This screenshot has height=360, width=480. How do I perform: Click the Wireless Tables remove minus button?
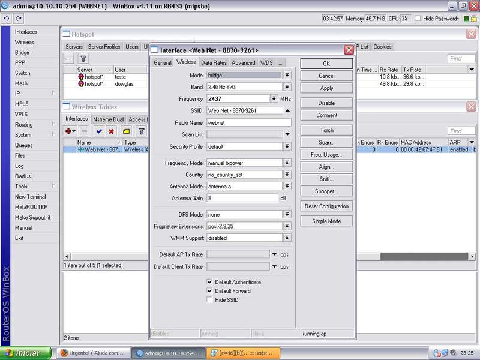pyautogui.click(x=84, y=131)
